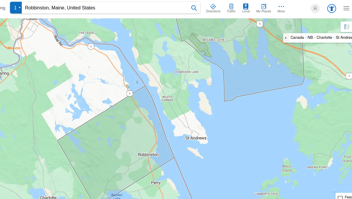Click the Robbinston town label on the map
The image size is (352, 199).
click(148, 155)
